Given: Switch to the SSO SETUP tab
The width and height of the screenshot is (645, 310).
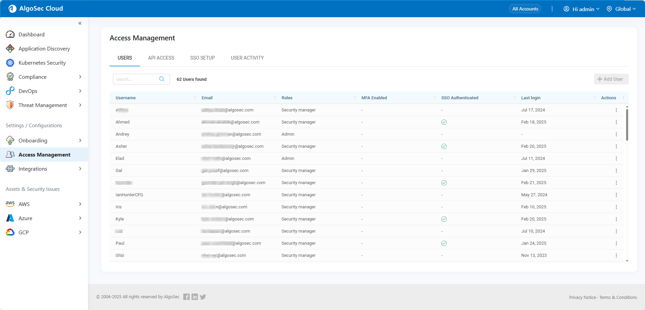Looking at the screenshot, I should (202, 58).
